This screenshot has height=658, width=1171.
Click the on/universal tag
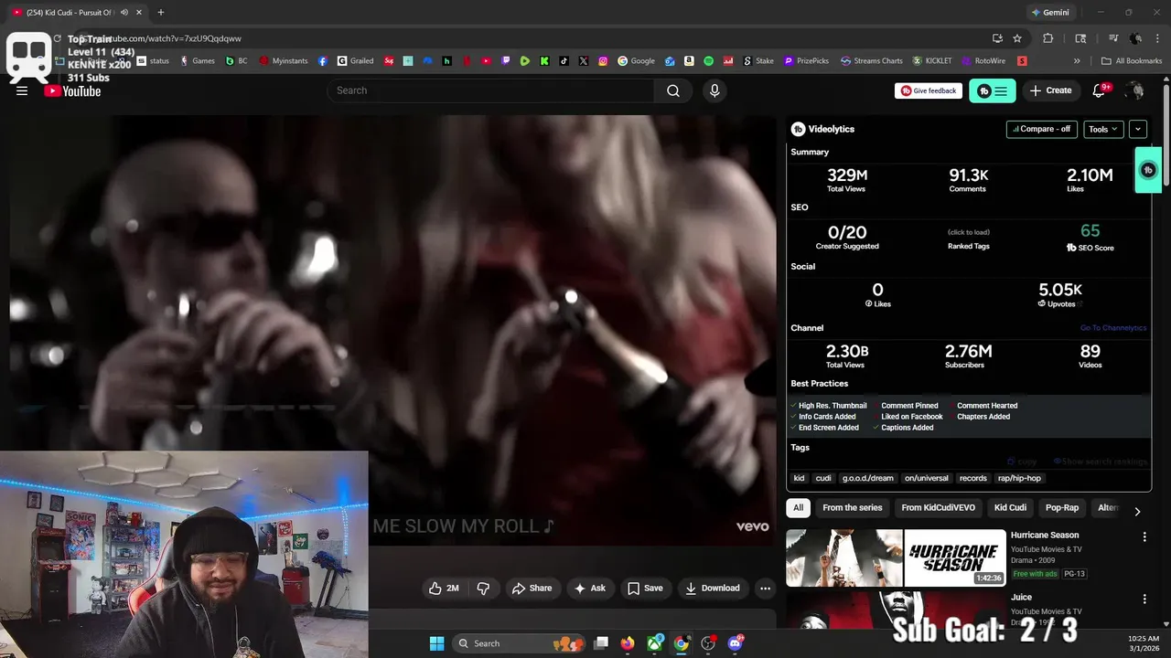927,478
